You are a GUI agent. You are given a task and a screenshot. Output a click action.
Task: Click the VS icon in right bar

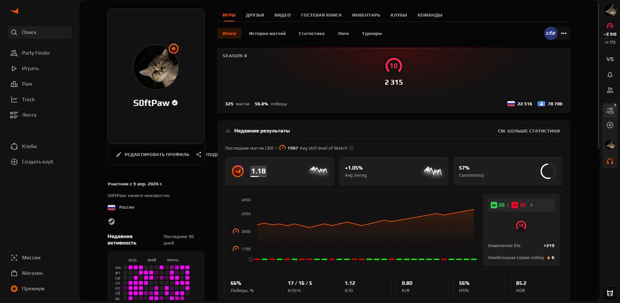tap(610, 59)
